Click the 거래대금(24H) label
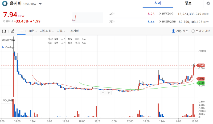 point(167,22)
